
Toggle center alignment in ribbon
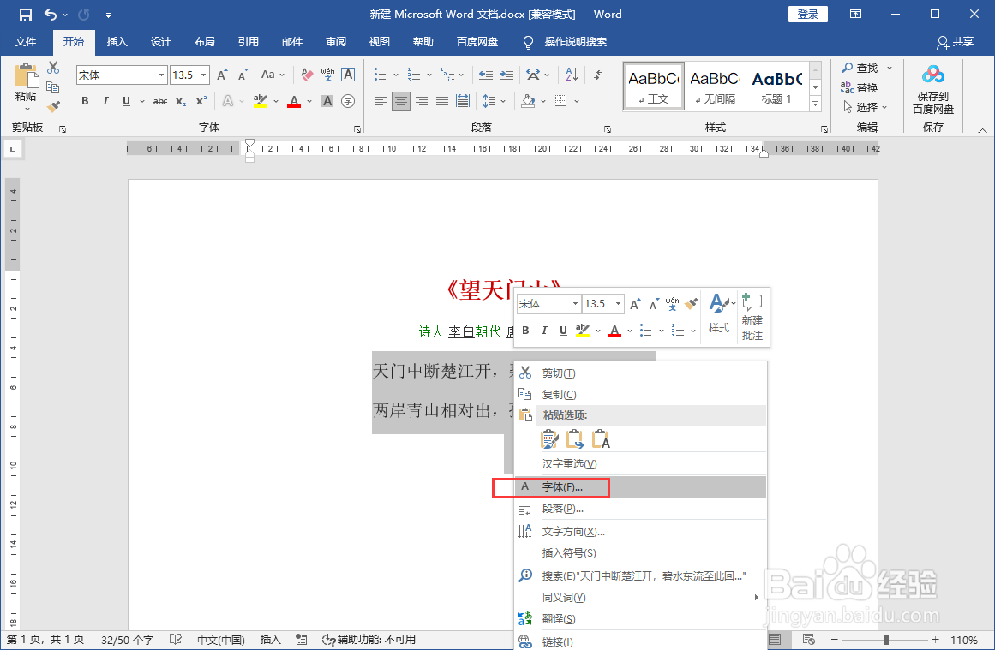point(400,101)
